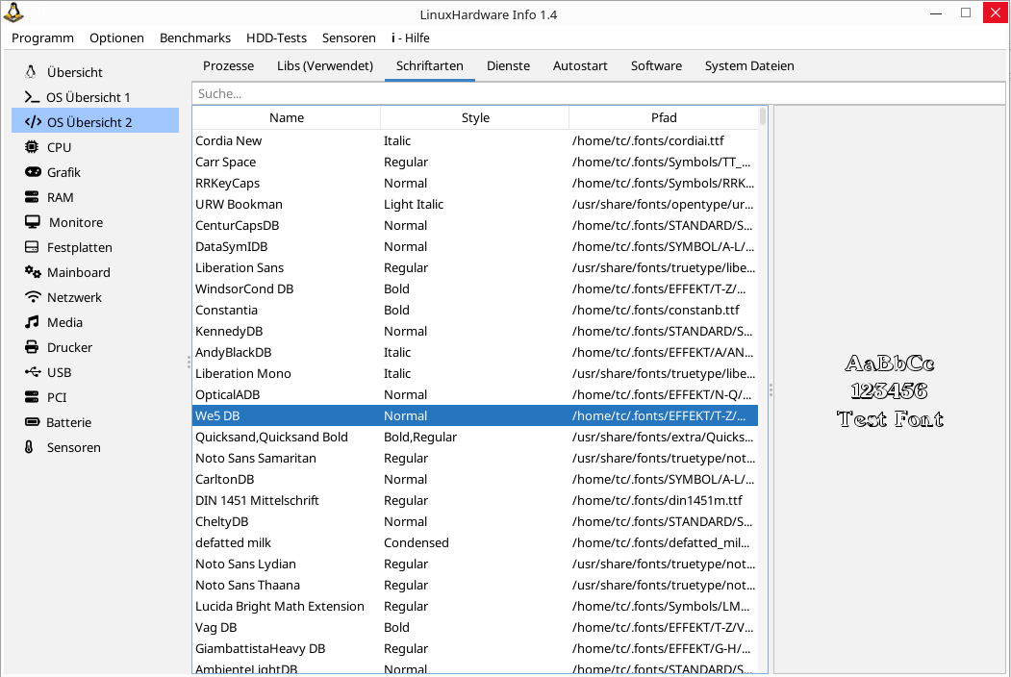
Task: Select the highlighted We5 DB font row
Action: [x=475, y=415]
